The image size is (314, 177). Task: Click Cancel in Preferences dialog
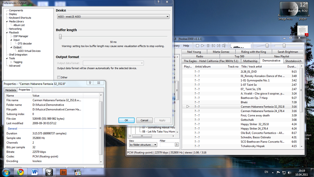coord(144,120)
